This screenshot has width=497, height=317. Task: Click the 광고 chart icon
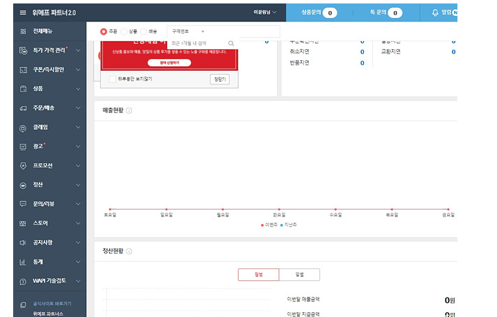point(23,146)
